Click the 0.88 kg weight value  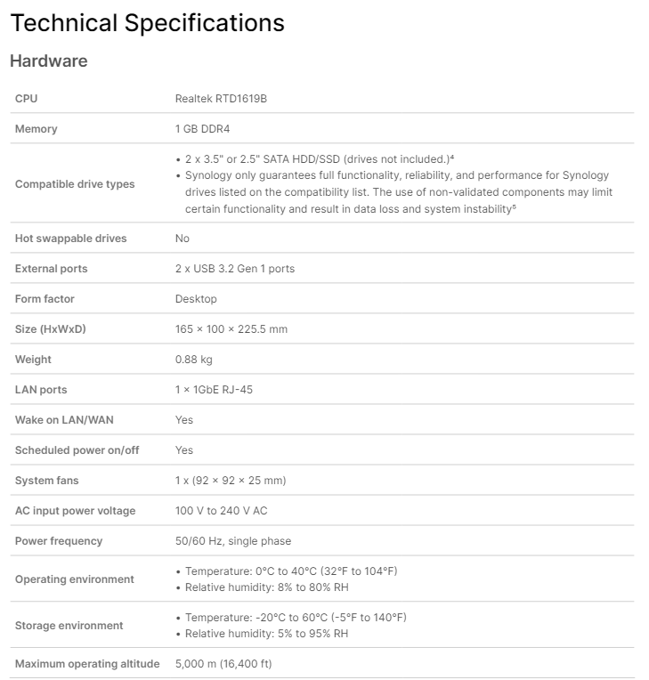tap(193, 360)
